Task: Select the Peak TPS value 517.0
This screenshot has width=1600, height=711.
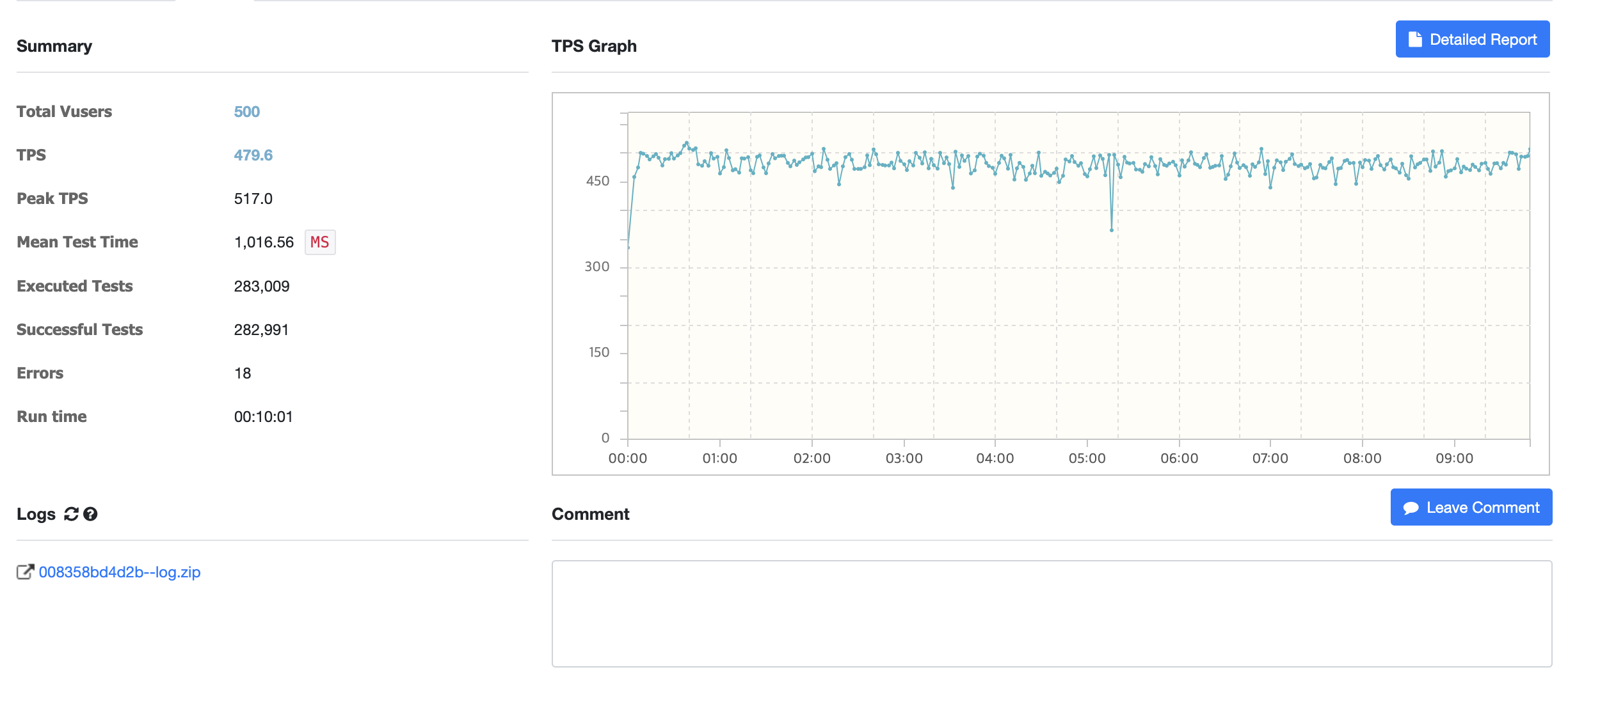Action: point(253,199)
